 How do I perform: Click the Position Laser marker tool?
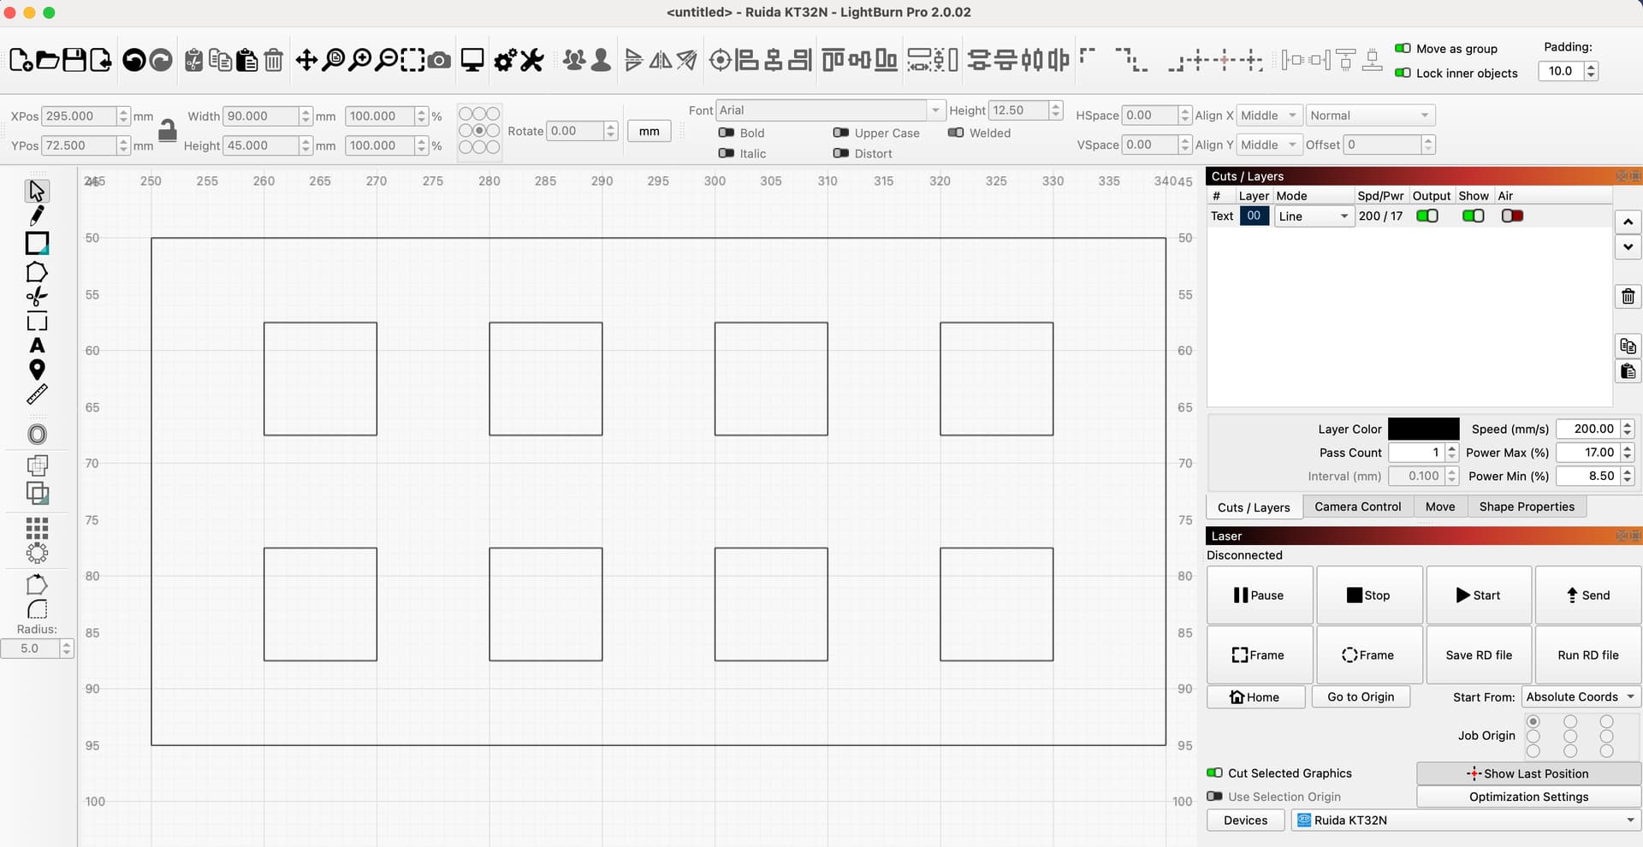pos(37,370)
